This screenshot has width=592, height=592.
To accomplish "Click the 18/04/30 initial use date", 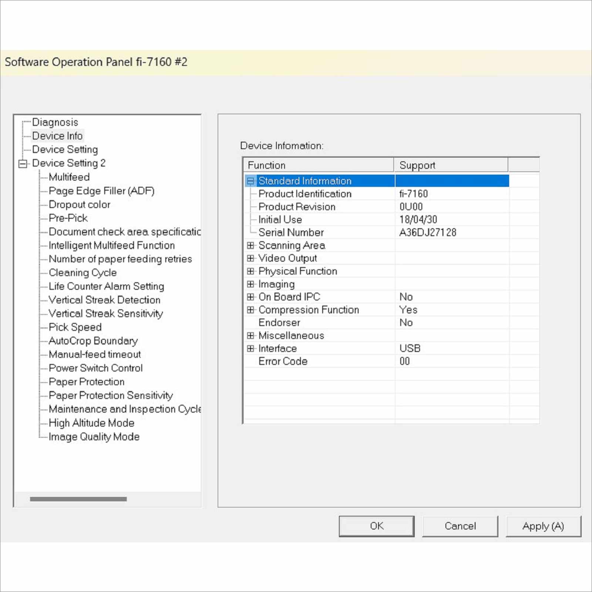I will coord(418,220).
